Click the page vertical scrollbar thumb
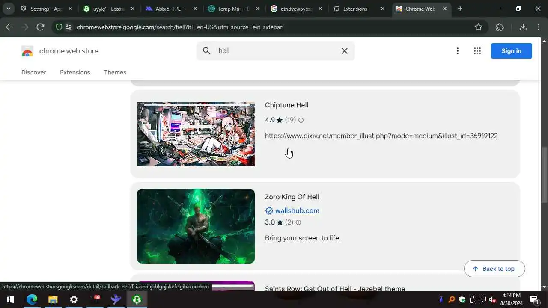The image size is (548, 308). (x=544, y=175)
